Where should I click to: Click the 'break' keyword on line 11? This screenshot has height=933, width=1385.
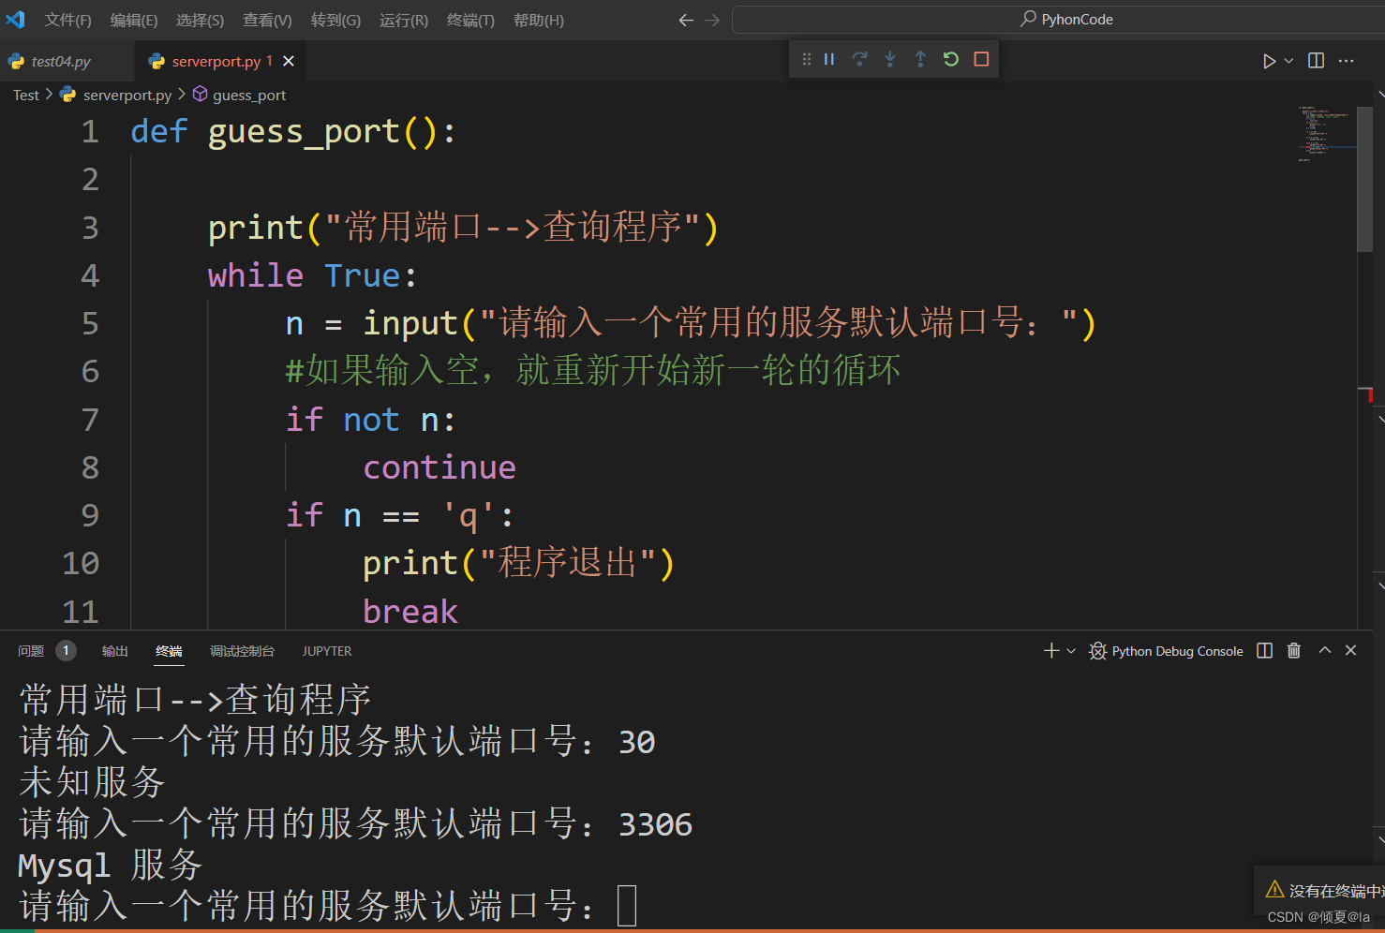410,612
